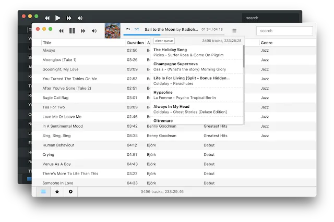Seek on the track progress bar
This screenshot has width=334, height=222.
pyautogui.click(x=174, y=34)
